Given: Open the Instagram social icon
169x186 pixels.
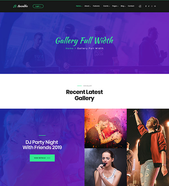Looking at the screenshot, I should pos(152,6).
